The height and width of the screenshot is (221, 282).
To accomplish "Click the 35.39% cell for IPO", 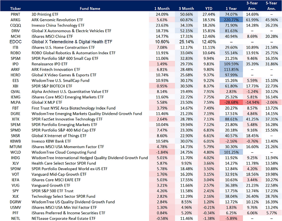I will point(252,64).
